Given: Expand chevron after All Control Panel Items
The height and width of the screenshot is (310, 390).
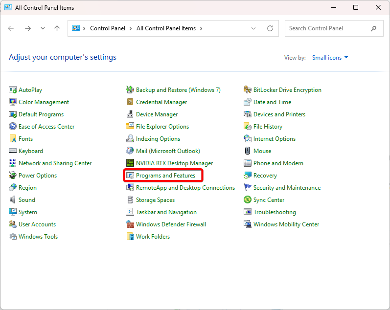Looking at the screenshot, I should click(x=201, y=28).
